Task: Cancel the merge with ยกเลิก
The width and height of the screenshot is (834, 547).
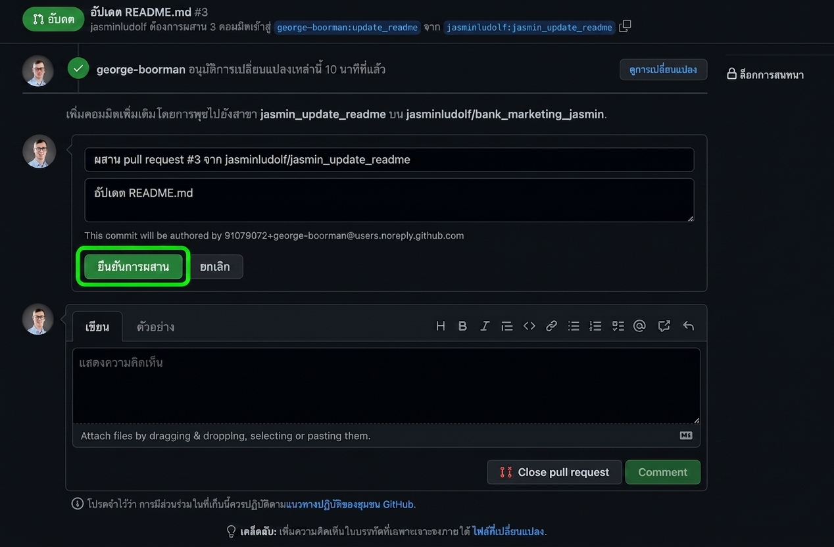Action: click(215, 267)
